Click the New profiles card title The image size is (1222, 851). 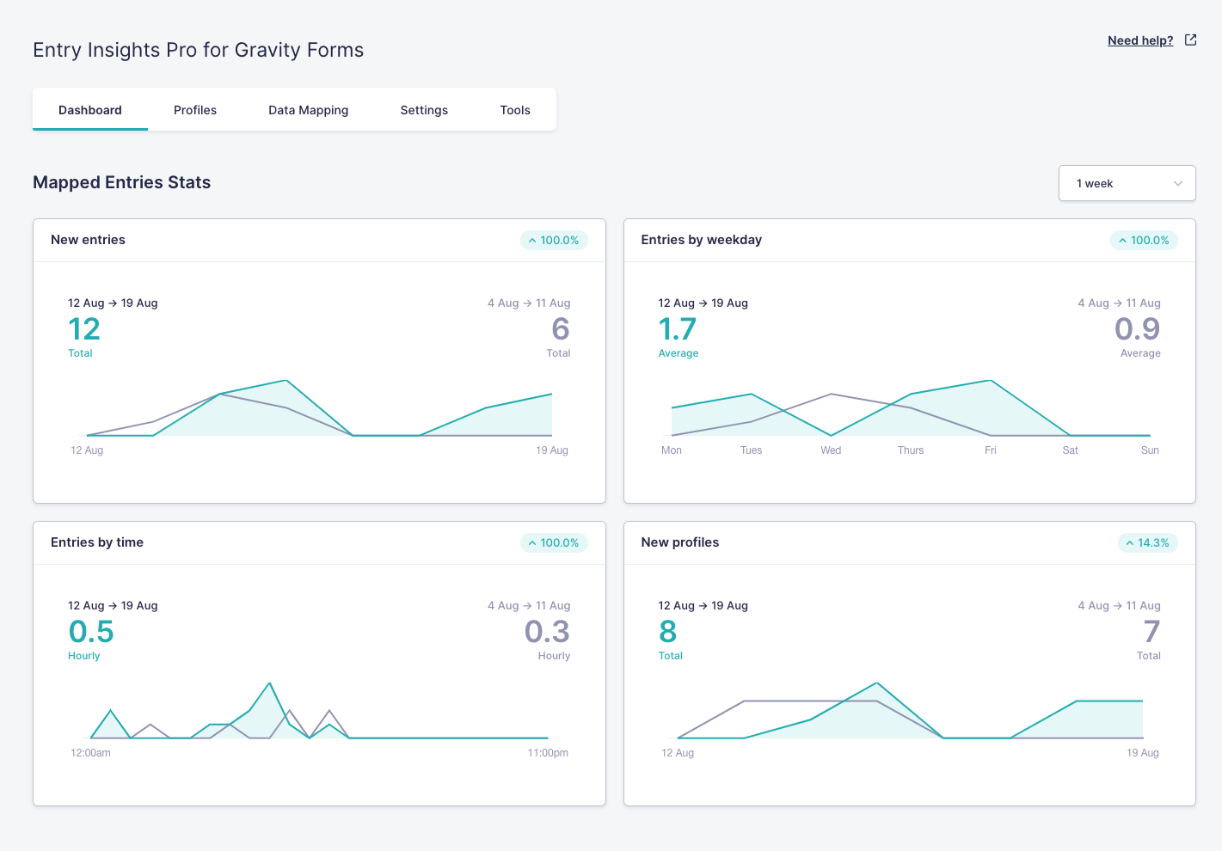click(680, 542)
